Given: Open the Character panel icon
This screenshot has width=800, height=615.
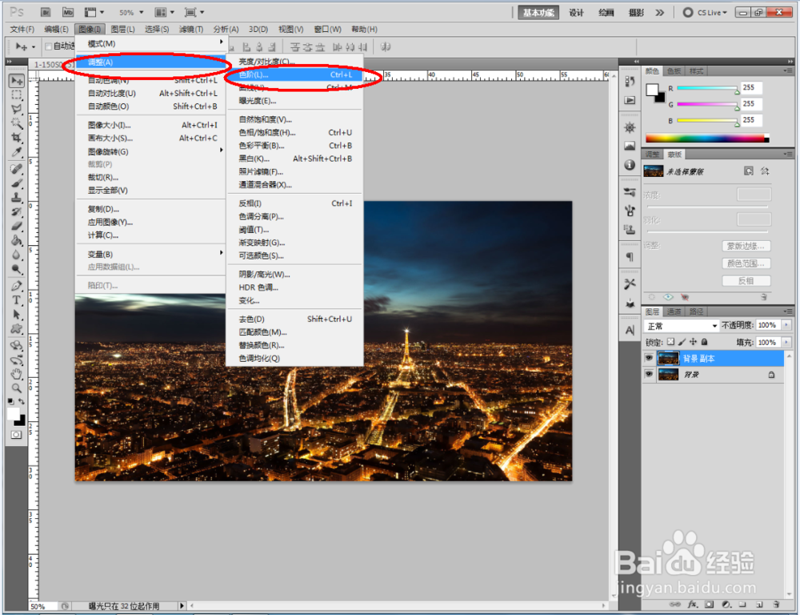Looking at the screenshot, I should [x=630, y=331].
